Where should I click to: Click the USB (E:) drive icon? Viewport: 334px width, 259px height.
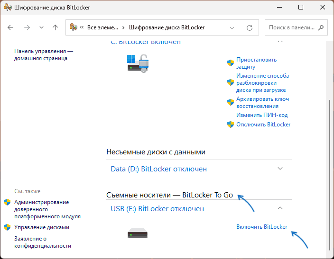138,233
